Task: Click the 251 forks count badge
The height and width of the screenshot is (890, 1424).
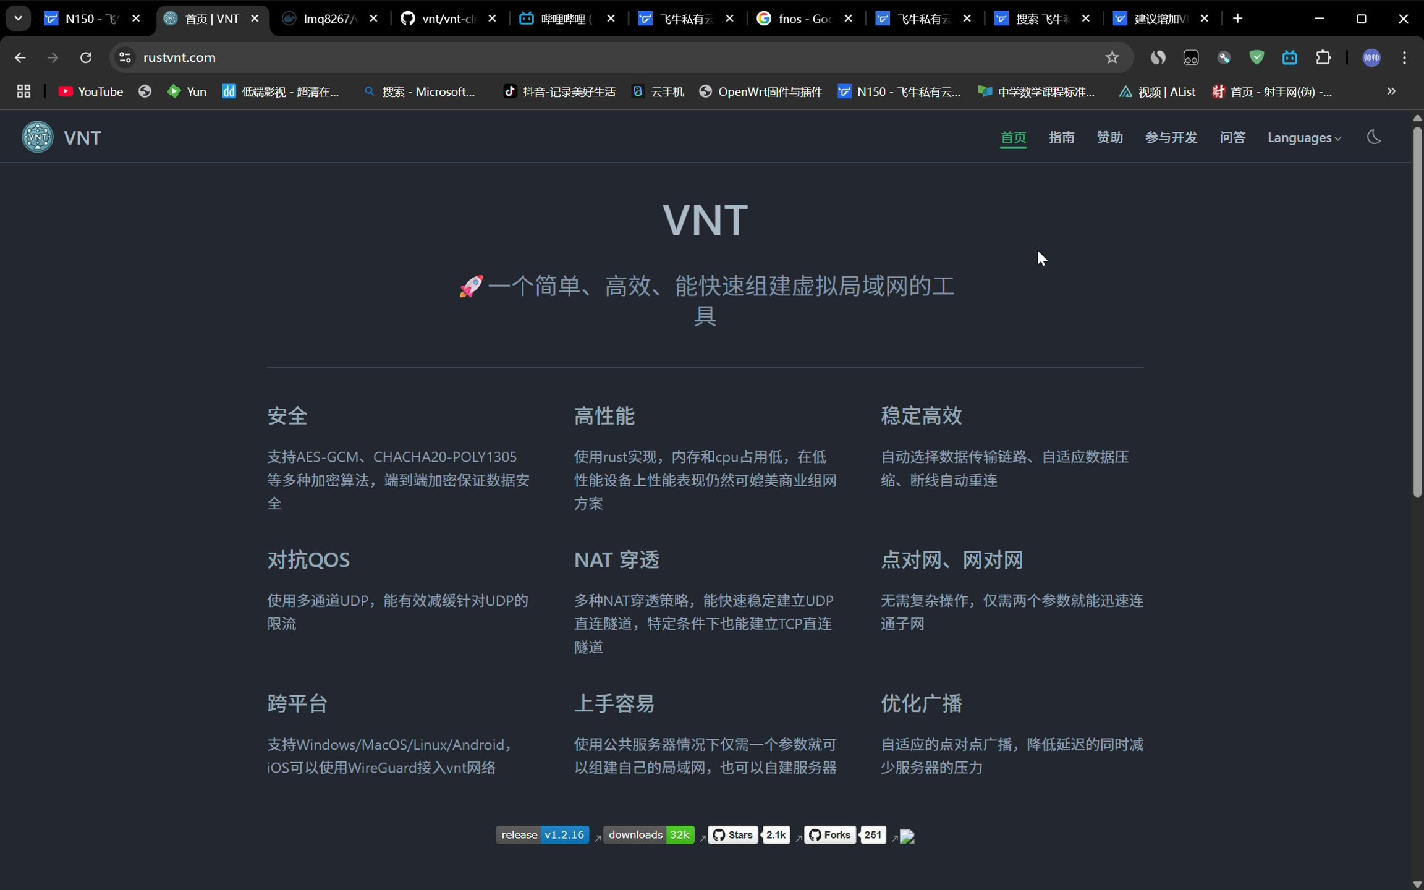Action: pos(873,835)
